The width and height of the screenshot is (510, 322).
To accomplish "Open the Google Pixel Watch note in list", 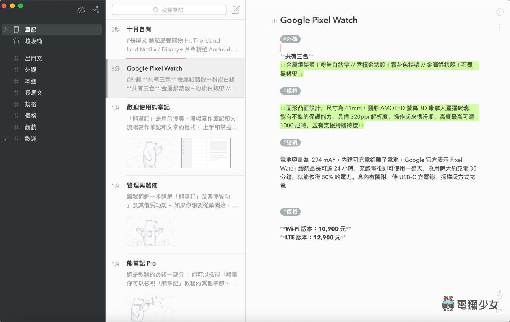I will click(176, 78).
